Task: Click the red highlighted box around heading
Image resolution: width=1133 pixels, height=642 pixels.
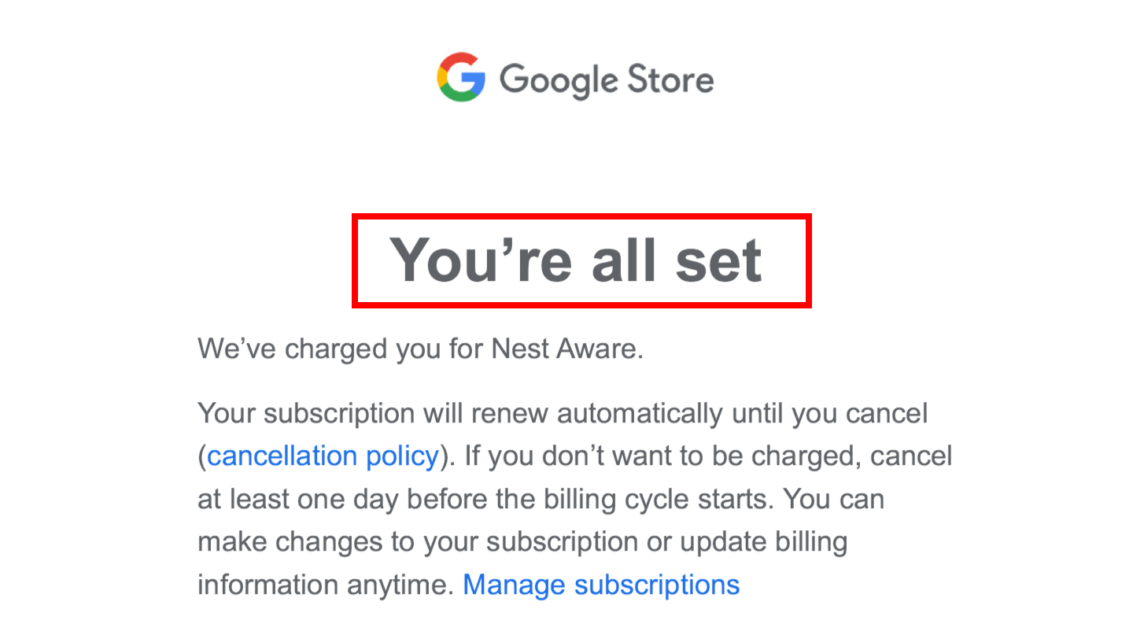Action: [x=581, y=260]
